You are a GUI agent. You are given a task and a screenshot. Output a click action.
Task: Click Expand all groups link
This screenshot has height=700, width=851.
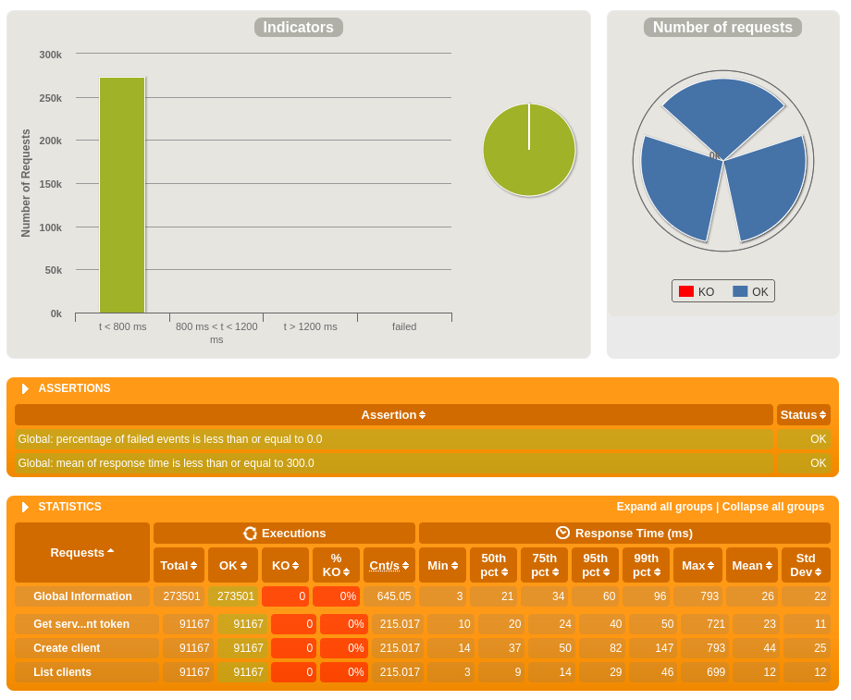coord(664,507)
